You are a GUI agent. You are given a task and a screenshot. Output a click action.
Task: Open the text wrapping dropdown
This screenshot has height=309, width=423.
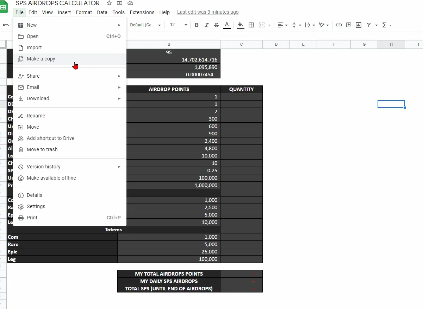(310, 25)
